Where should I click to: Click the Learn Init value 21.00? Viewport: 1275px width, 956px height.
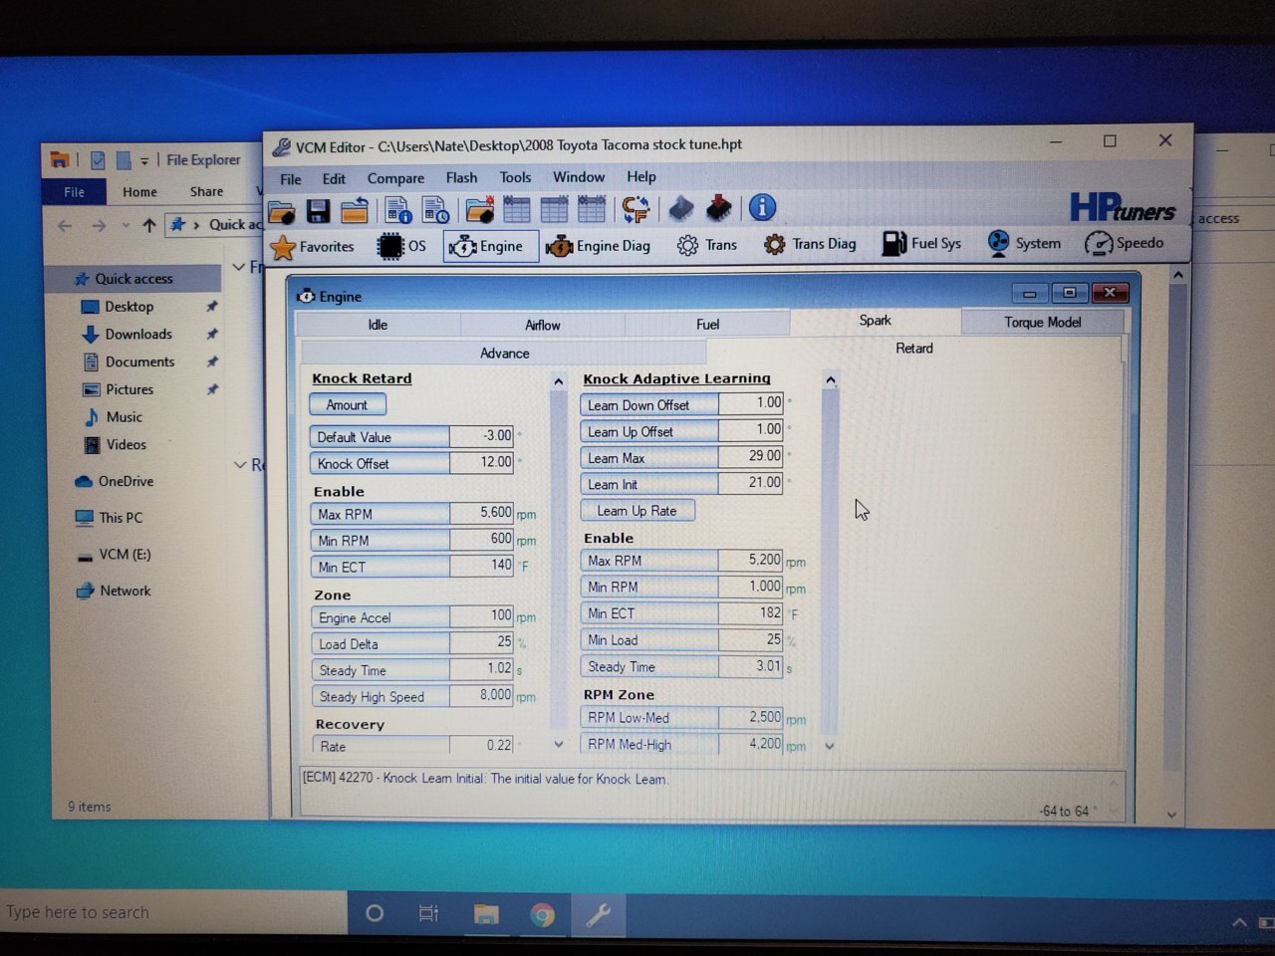click(x=750, y=483)
